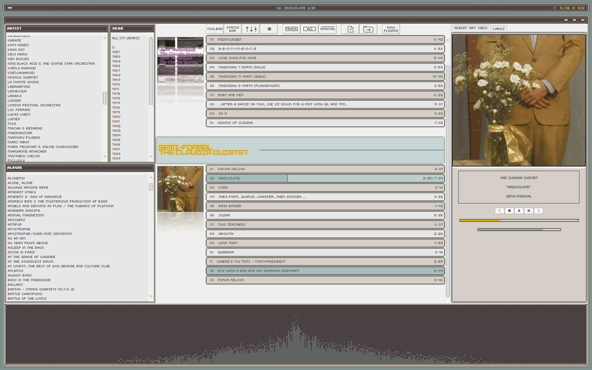
Task: Click the John Hollenbeck album cover thumbnail
Action: 180,60
